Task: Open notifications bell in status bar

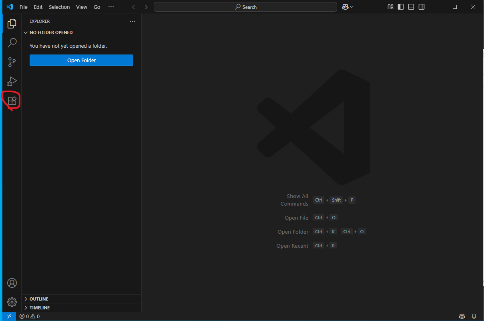Action: coord(474,316)
